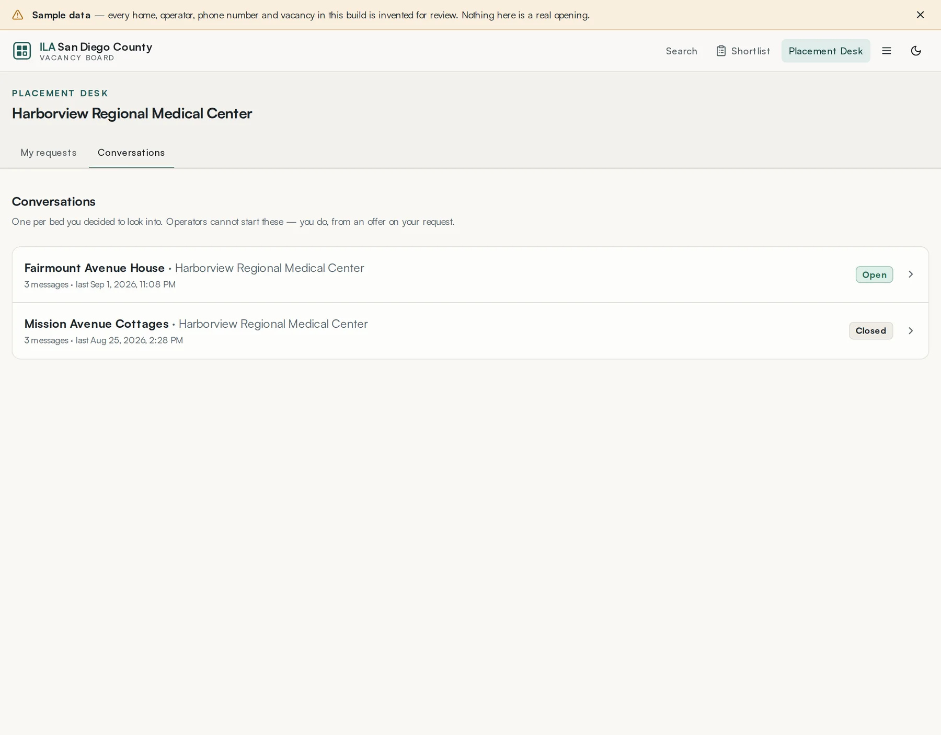Viewport: 941px width, 735px height.
Task: Open the Shortlist page
Action: coord(743,51)
